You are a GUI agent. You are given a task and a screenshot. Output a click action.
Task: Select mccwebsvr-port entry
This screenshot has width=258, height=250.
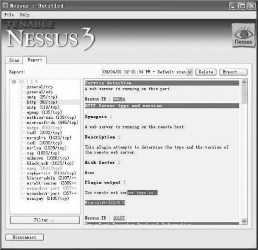click(52, 193)
